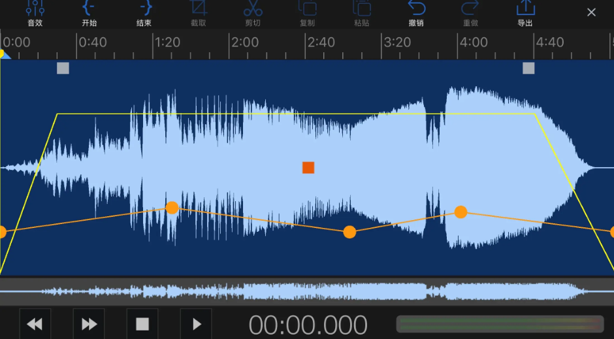The height and width of the screenshot is (339, 614).
Task: Click the 00:00.000 time display
Action: click(308, 325)
